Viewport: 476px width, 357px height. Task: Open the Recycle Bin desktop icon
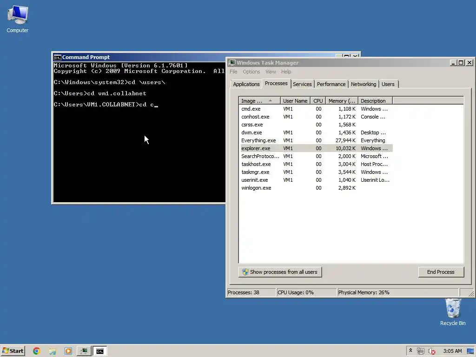[x=453, y=312]
